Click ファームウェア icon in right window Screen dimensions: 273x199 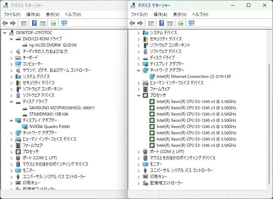[145, 89]
